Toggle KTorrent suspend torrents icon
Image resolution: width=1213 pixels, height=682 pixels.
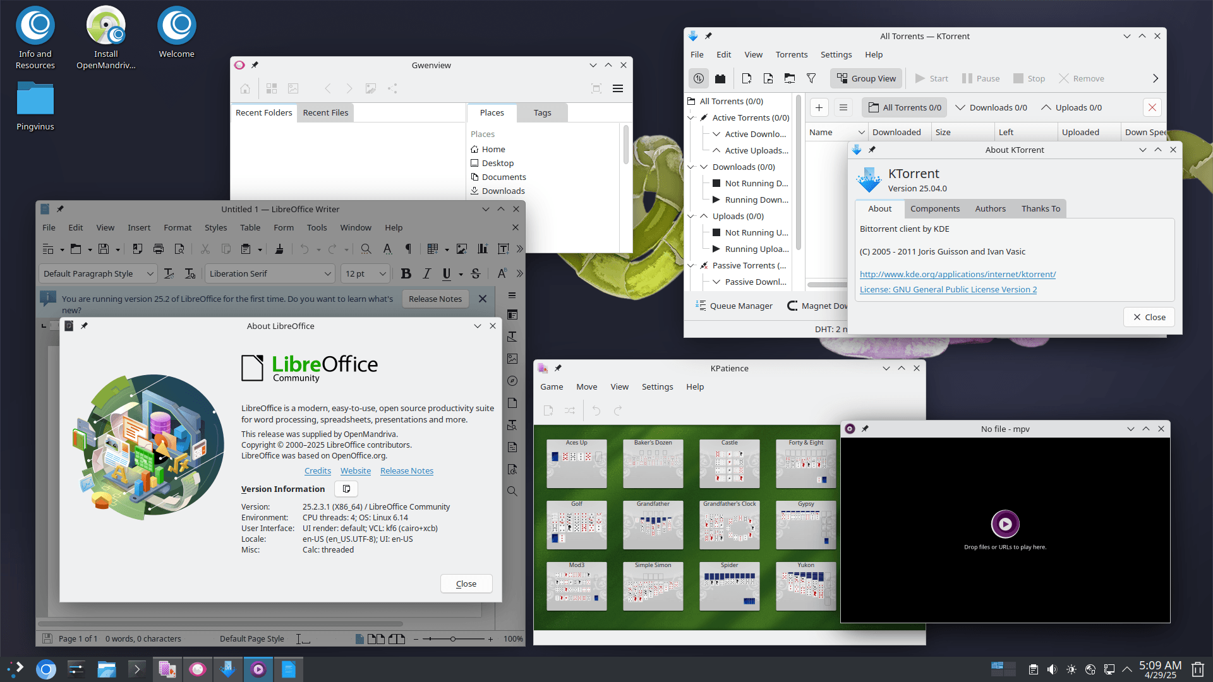[x=699, y=78]
